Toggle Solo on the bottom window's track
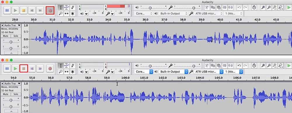This screenshot has width=292, height=113. click(x=16, y=94)
